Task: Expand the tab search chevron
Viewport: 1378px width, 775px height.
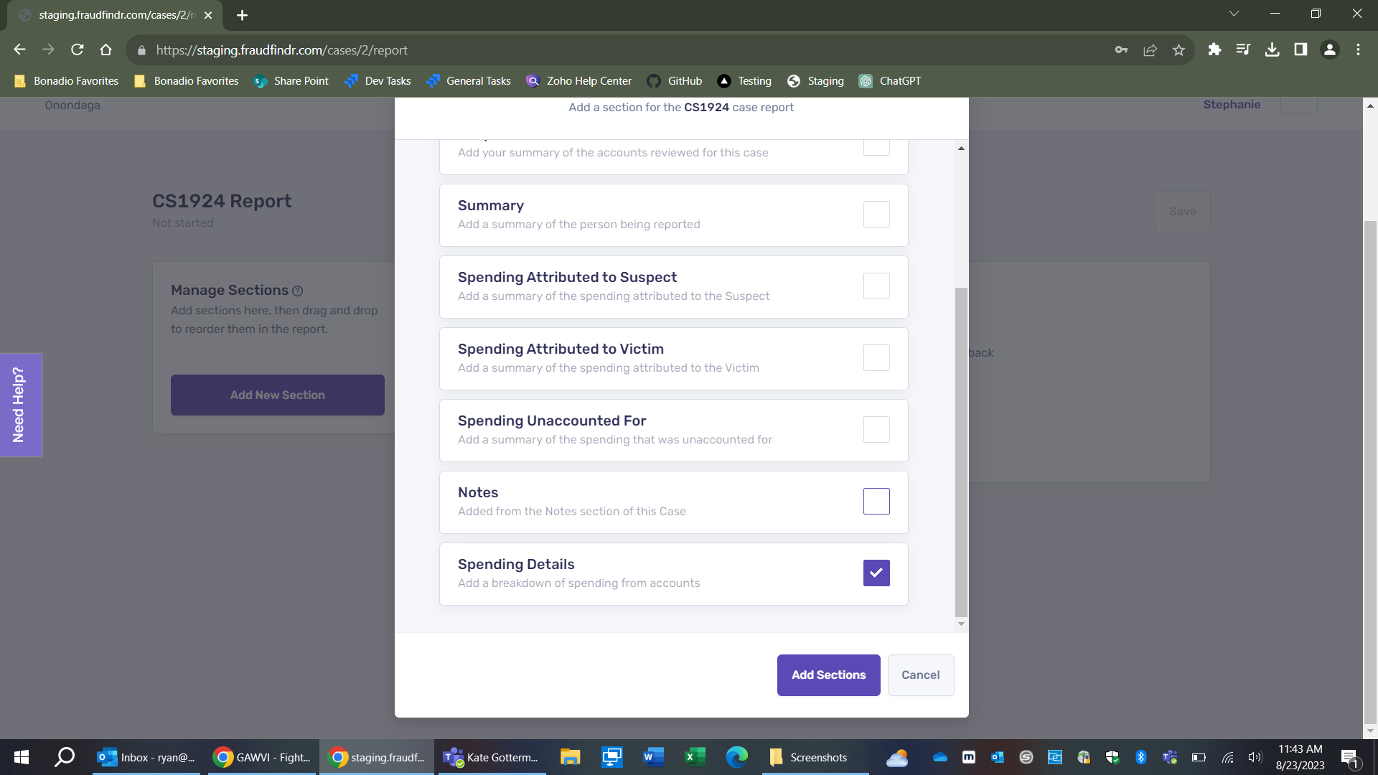Action: (1234, 14)
